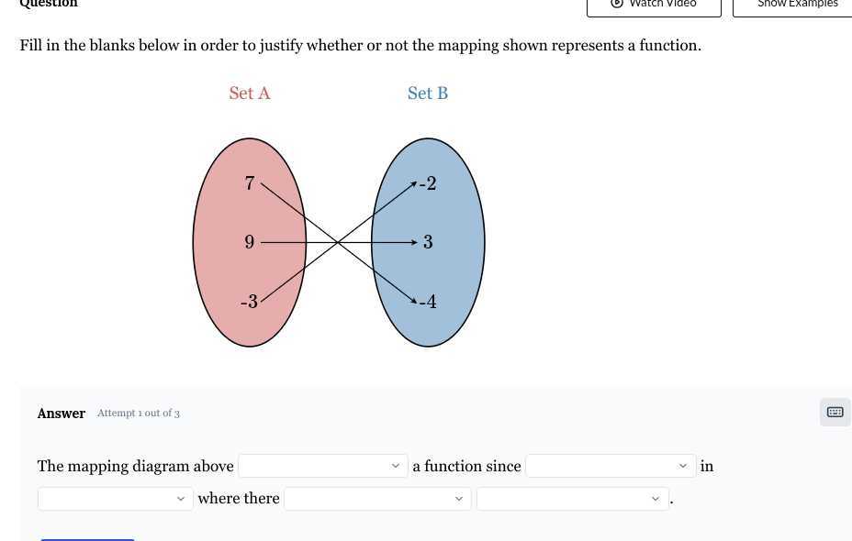The width and height of the screenshot is (852, 541).
Task: Select the blue Set B oval diagram
Action: coord(427,242)
